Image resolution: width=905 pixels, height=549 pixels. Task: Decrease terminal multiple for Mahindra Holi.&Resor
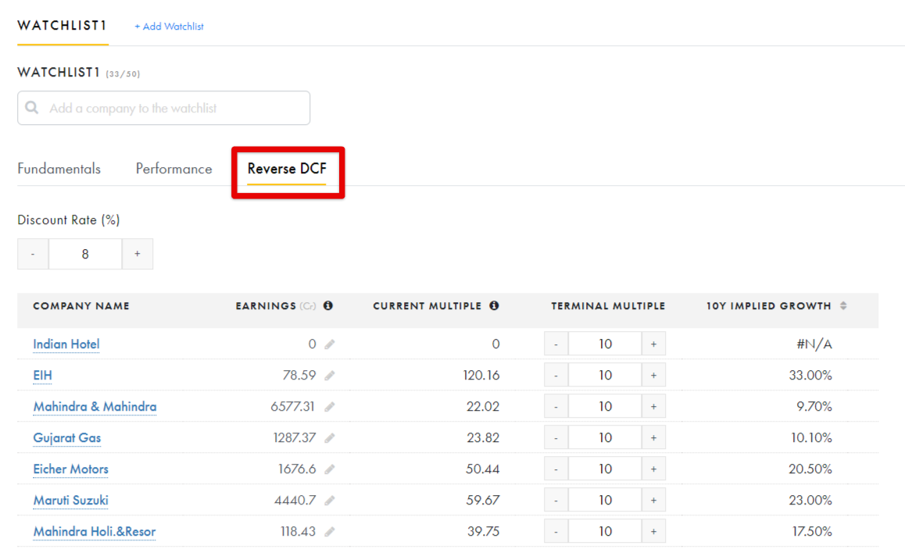[556, 531]
